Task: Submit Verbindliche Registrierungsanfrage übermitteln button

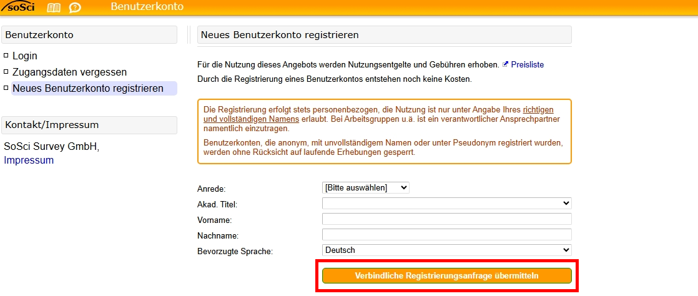Action: point(447,276)
